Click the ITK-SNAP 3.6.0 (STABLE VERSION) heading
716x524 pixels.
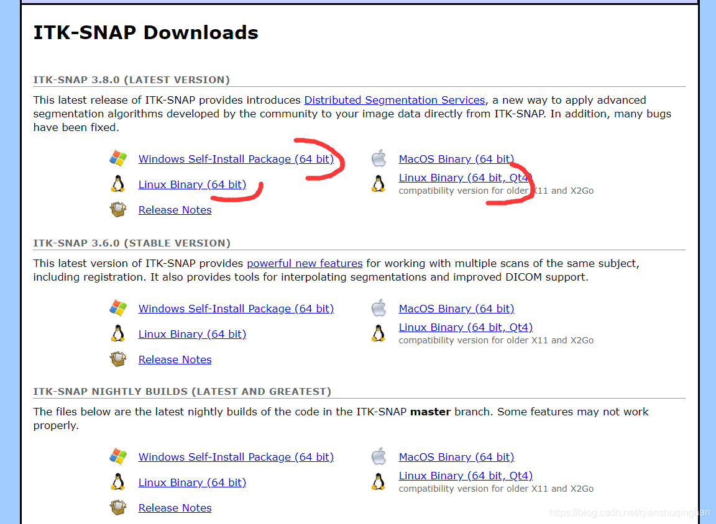click(x=132, y=243)
